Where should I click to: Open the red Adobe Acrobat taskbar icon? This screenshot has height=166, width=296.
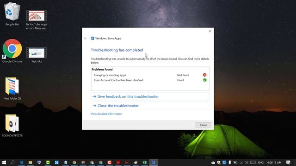coord(118,162)
